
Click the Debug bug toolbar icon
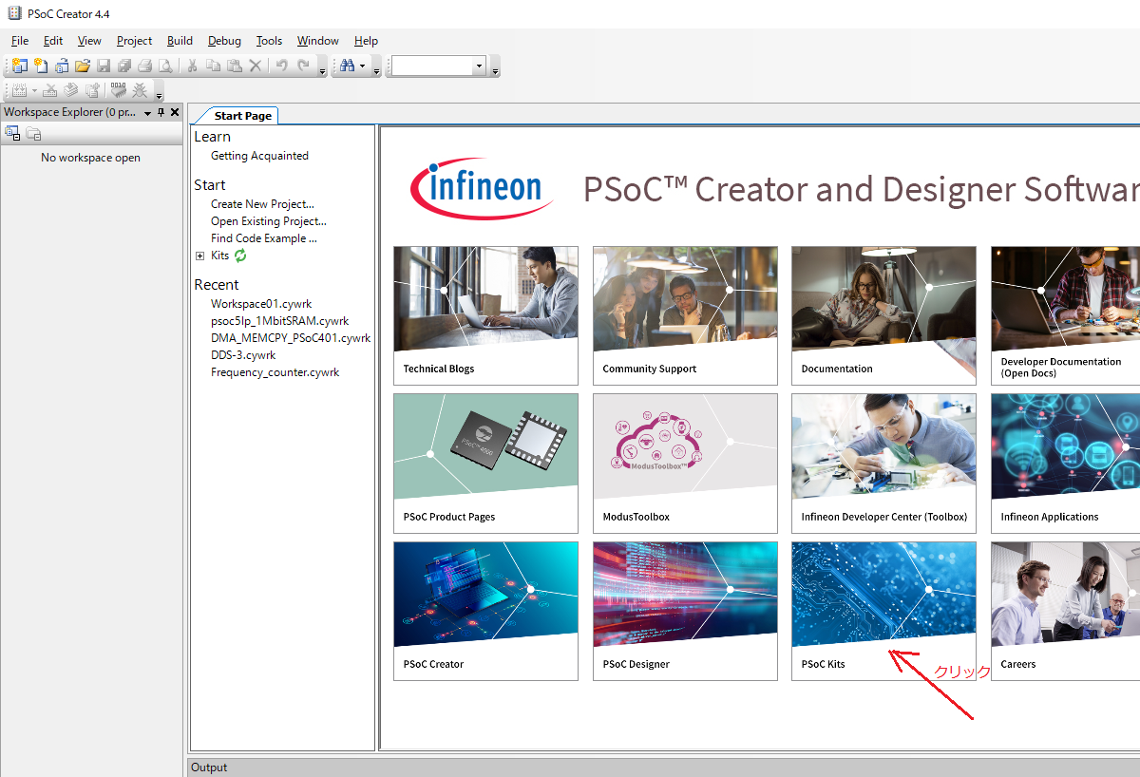click(x=141, y=90)
